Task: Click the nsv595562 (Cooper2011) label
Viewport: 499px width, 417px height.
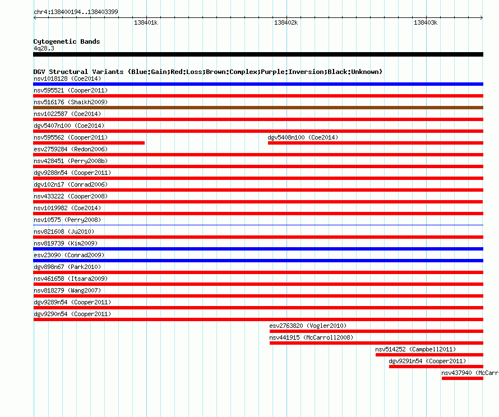Action: coord(71,137)
